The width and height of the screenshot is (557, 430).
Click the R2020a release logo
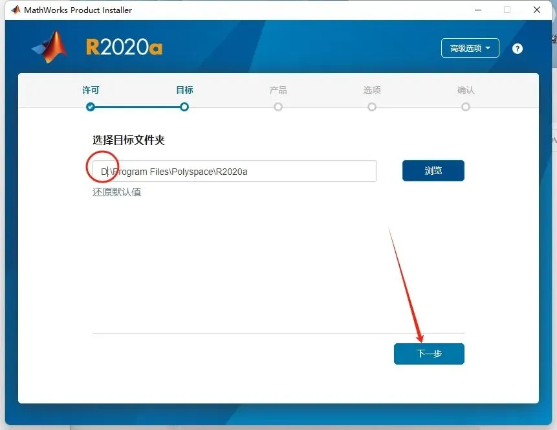[x=124, y=47]
